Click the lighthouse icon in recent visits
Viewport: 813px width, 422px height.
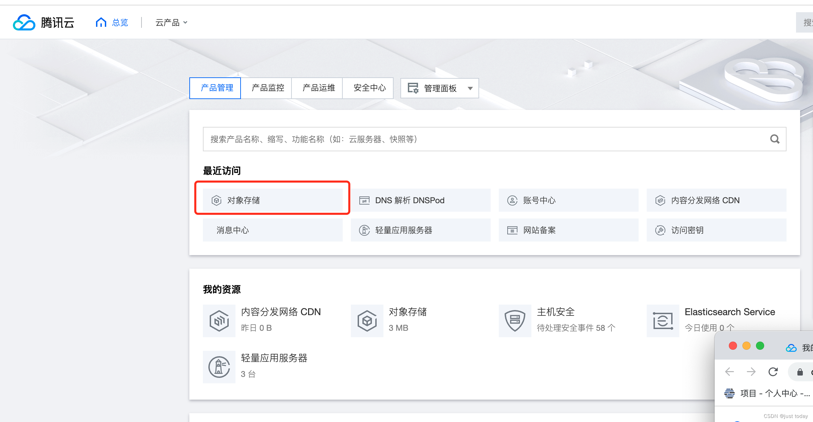click(x=364, y=230)
